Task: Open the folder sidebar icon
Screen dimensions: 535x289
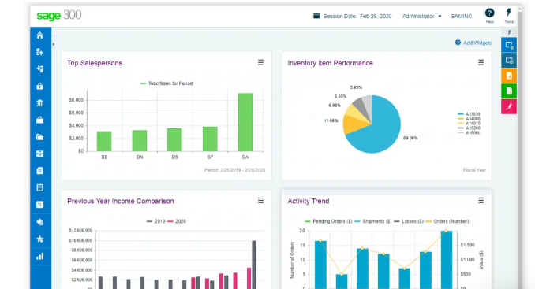Action: [x=40, y=137]
